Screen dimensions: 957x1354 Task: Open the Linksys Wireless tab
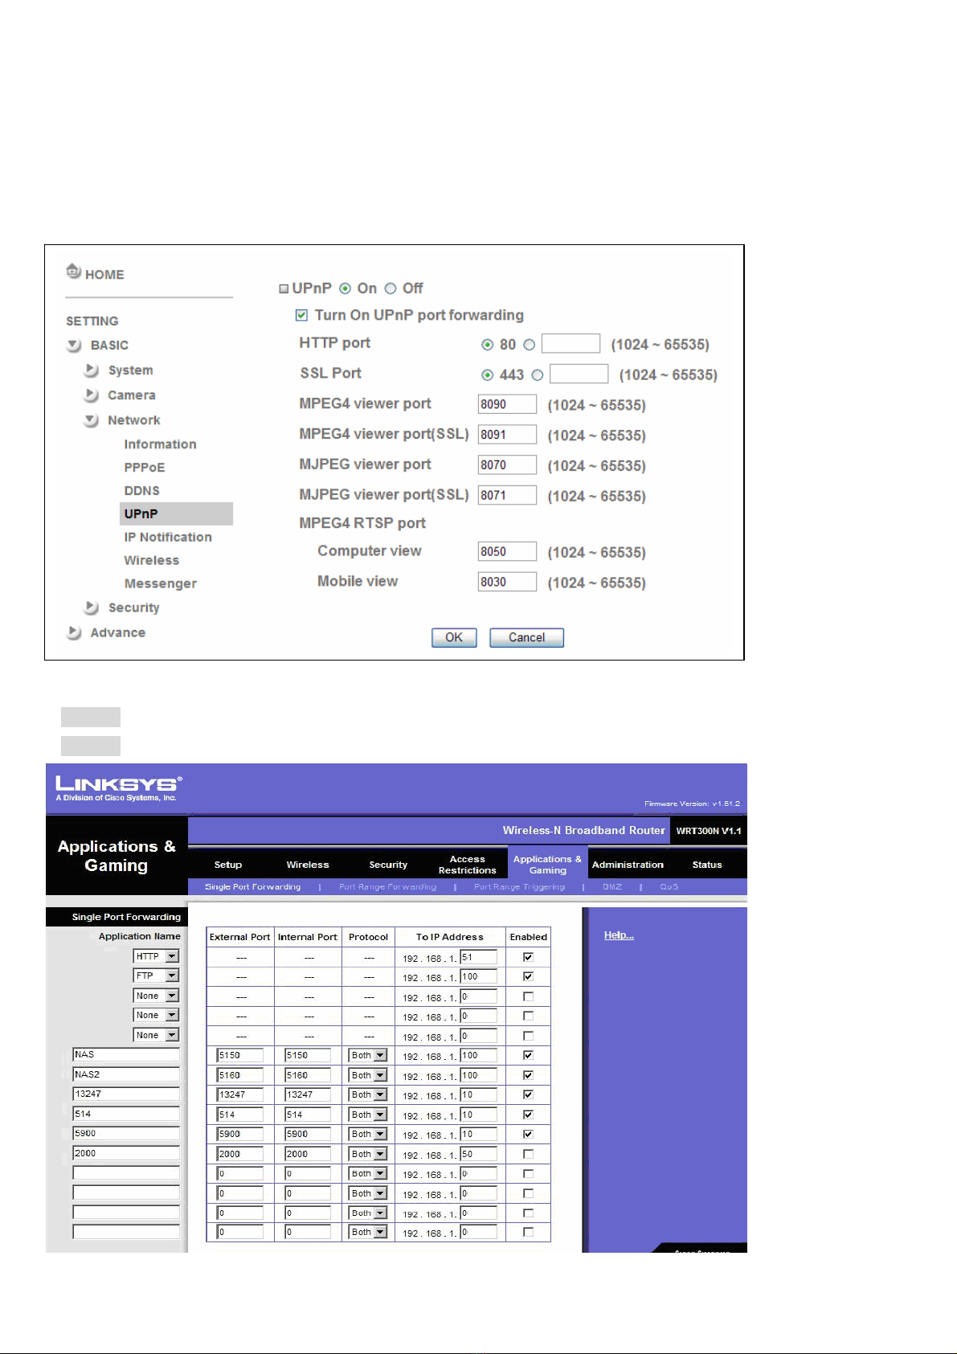tap(308, 865)
